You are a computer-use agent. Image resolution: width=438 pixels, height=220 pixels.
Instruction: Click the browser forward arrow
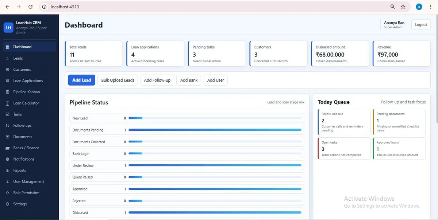click(19, 7)
